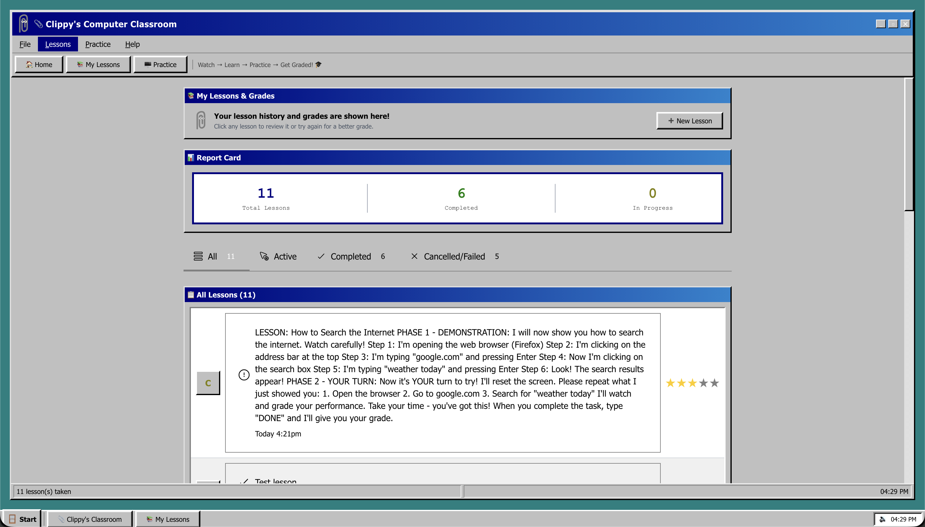Open the Practice toolbar button

point(160,65)
